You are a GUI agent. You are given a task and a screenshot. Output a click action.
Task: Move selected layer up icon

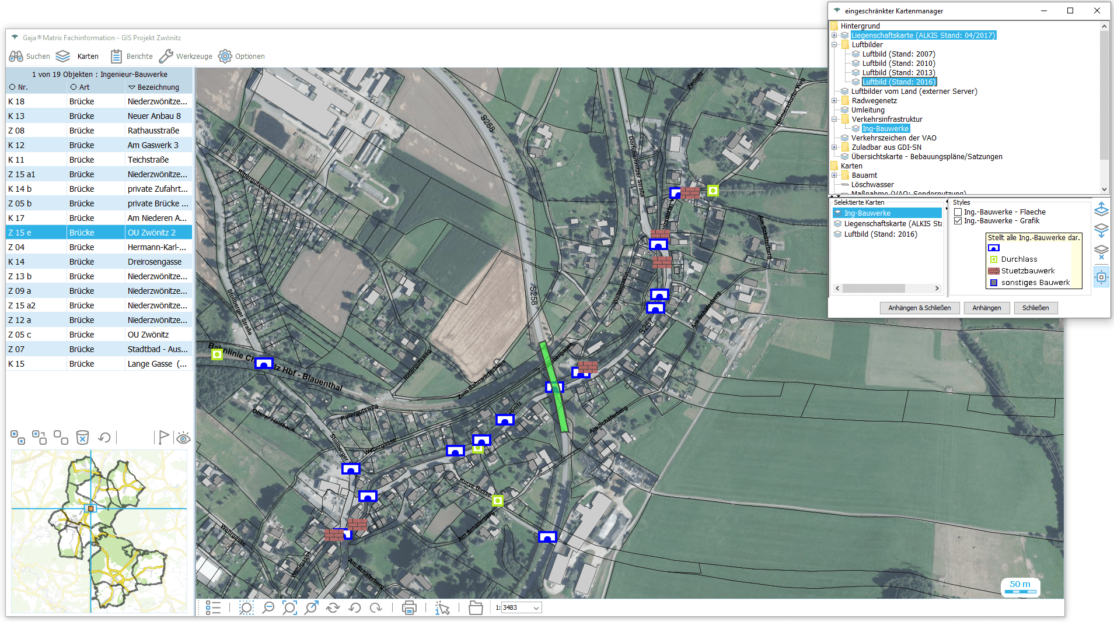(1101, 209)
